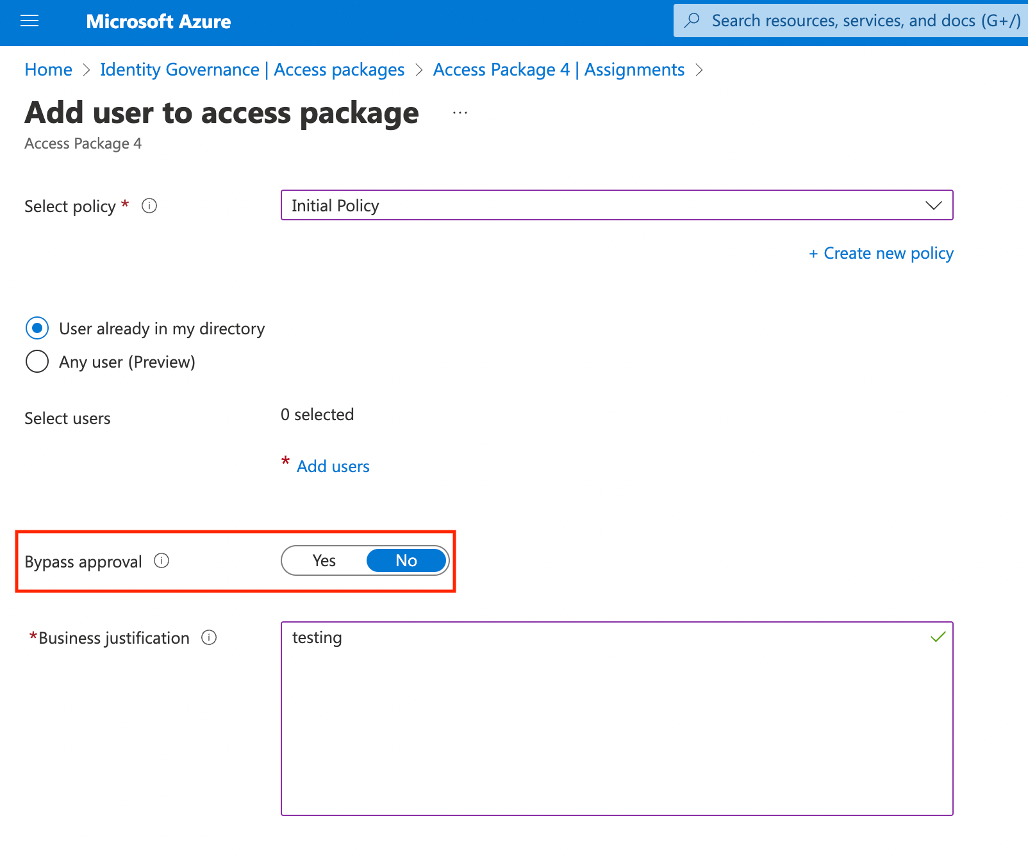Expand the dropdown chevron for policy selection
Viewport: 1028px width, 857px height.
pyautogui.click(x=935, y=206)
